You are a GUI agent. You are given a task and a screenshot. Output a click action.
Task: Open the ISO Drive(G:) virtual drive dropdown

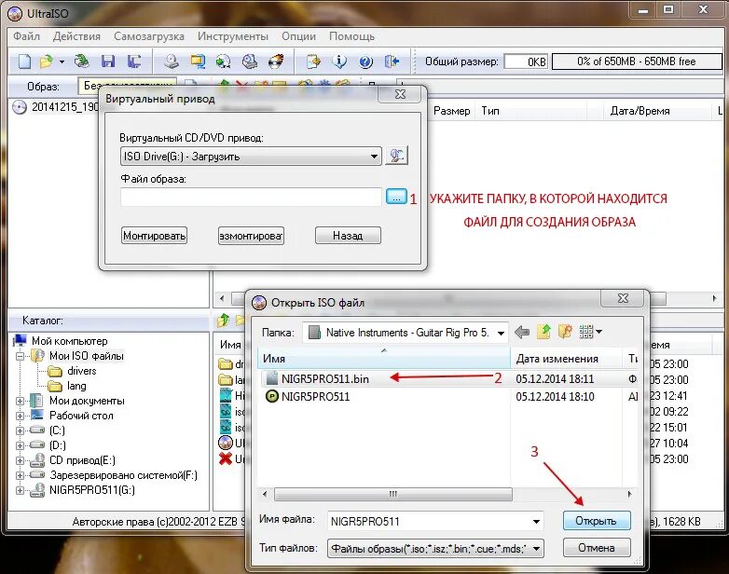tap(251, 157)
